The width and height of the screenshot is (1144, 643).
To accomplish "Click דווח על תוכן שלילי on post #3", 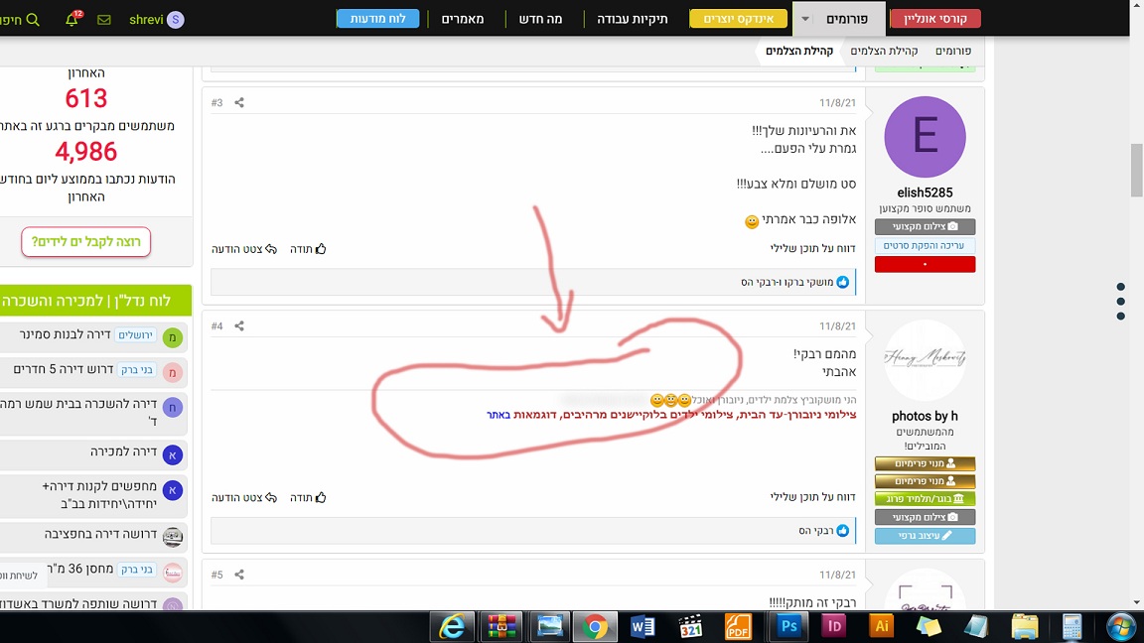I will pyautogui.click(x=812, y=249).
